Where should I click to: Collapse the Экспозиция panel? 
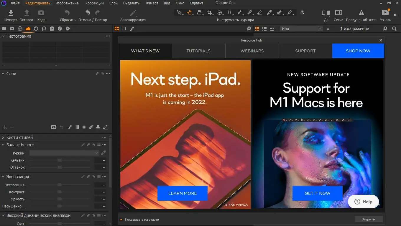3,177
